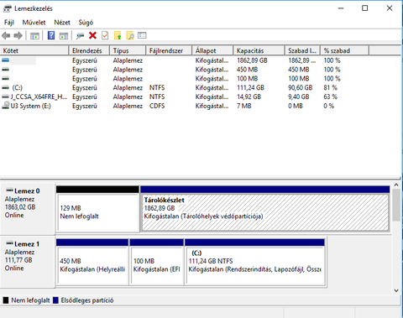Click the Lemez 1 disk label
Image resolution: width=403 pixels, height=318 pixels.
click(27, 244)
